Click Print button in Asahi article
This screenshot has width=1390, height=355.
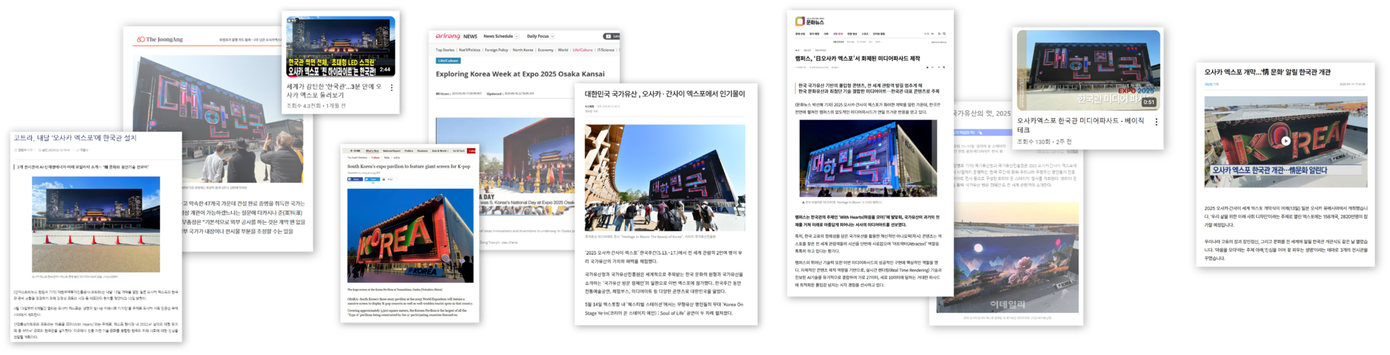[389, 179]
